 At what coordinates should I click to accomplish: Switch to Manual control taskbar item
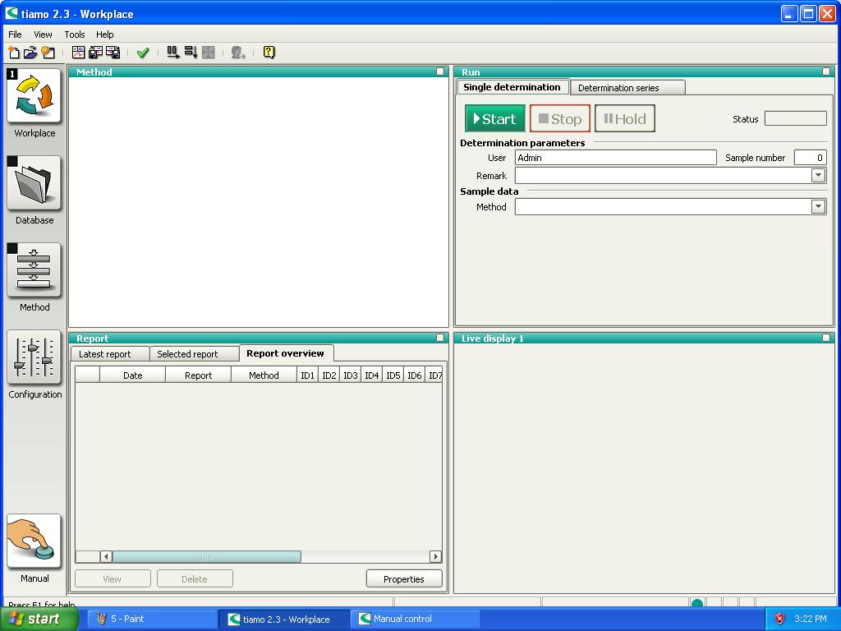(x=415, y=619)
